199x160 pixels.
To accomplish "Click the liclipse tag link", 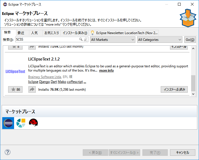I will pyautogui.click(x=33, y=82).
